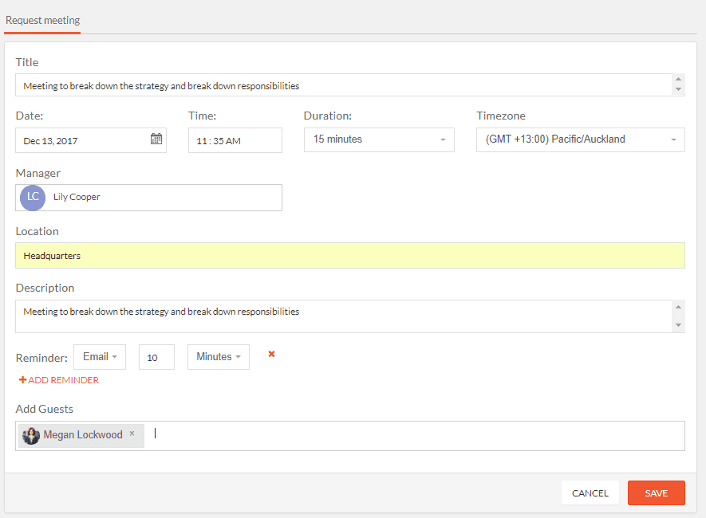This screenshot has width=706, height=518.
Task: Open the calendar date picker icon
Action: pos(156,139)
